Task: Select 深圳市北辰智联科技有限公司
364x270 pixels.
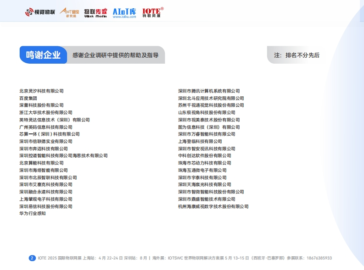Action: point(48,178)
